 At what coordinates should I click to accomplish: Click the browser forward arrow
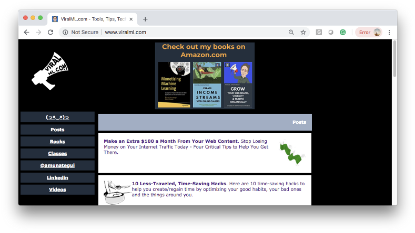point(38,32)
